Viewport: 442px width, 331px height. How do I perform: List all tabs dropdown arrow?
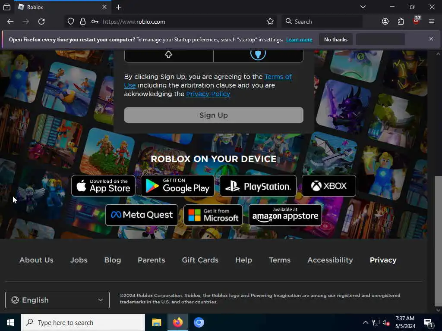tap(363, 7)
